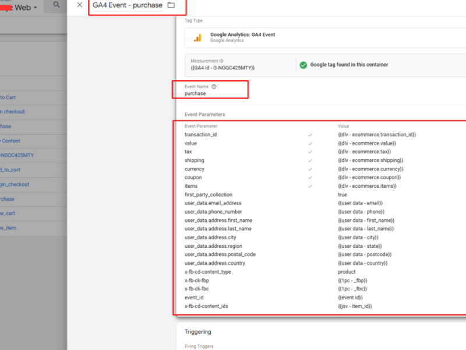Click the Triggering section heading

(198, 332)
